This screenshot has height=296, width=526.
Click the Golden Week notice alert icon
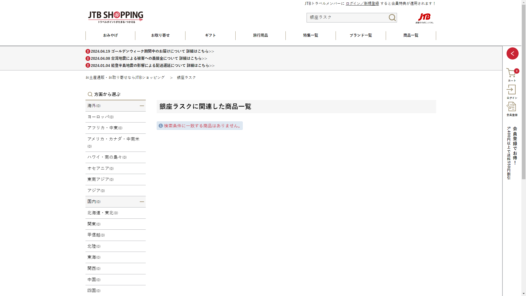(88, 51)
